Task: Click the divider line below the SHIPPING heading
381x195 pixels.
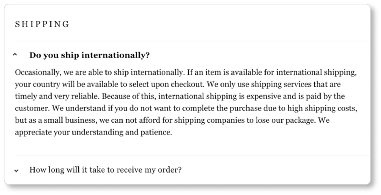Action: 192,41
